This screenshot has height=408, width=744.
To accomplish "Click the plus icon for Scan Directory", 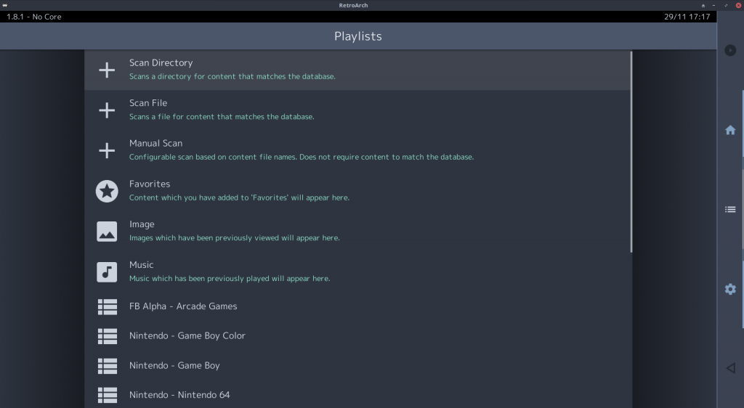I will [107, 70].
